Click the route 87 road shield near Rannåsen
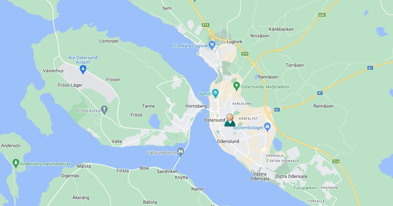Screen dimensions: 393x206 (x=320, y=93)
